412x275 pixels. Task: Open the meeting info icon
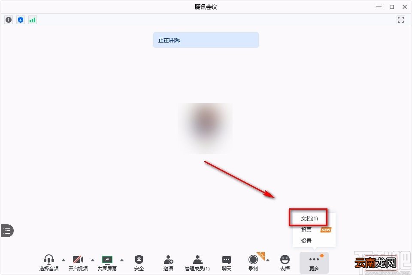coord(9,20)
